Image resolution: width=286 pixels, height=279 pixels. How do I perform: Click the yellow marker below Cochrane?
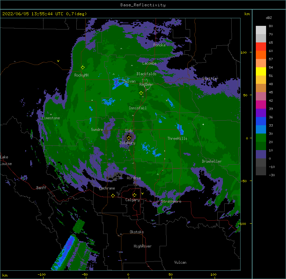click(x=113, y=195)
